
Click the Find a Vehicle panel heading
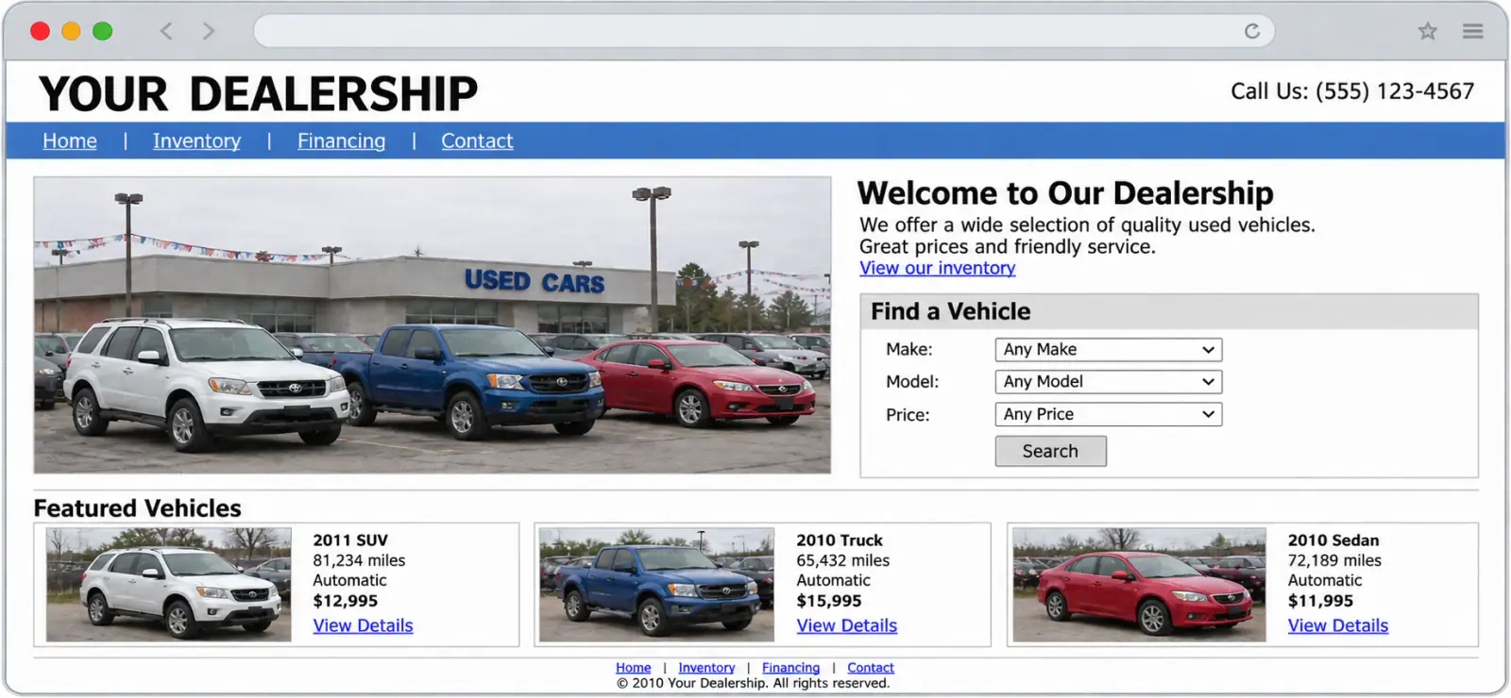pyautogui.click(x=951, y=311)
